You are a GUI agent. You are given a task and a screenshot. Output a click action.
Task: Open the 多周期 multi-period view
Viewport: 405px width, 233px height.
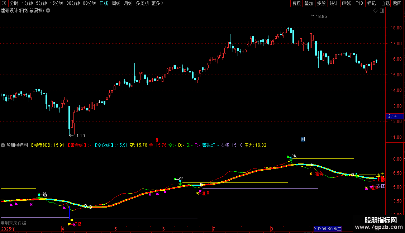tap(142, 3)
